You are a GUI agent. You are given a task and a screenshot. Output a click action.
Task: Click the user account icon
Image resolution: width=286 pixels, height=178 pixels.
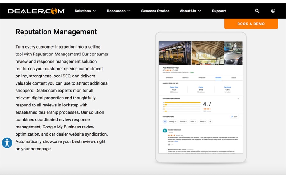(273, 11)
